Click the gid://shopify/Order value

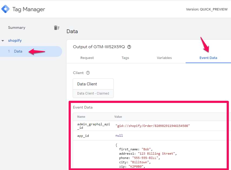153,126
